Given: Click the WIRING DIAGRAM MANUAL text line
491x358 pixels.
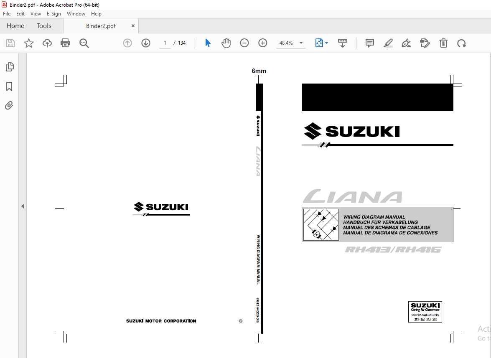Looking at the screenshot, I should pyautogui.click(x=374, y=217).
